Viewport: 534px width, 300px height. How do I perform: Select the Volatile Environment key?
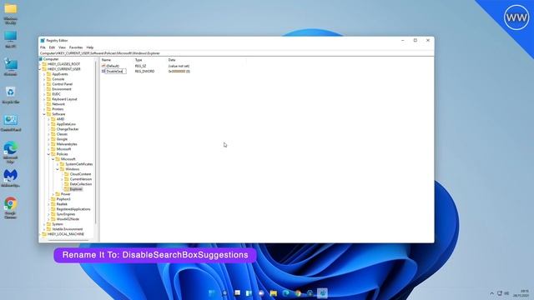pos(67,229)
